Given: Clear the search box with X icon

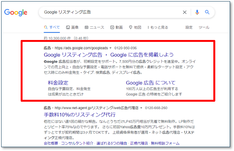Looking at the screenshot, I should coord(184,12).
